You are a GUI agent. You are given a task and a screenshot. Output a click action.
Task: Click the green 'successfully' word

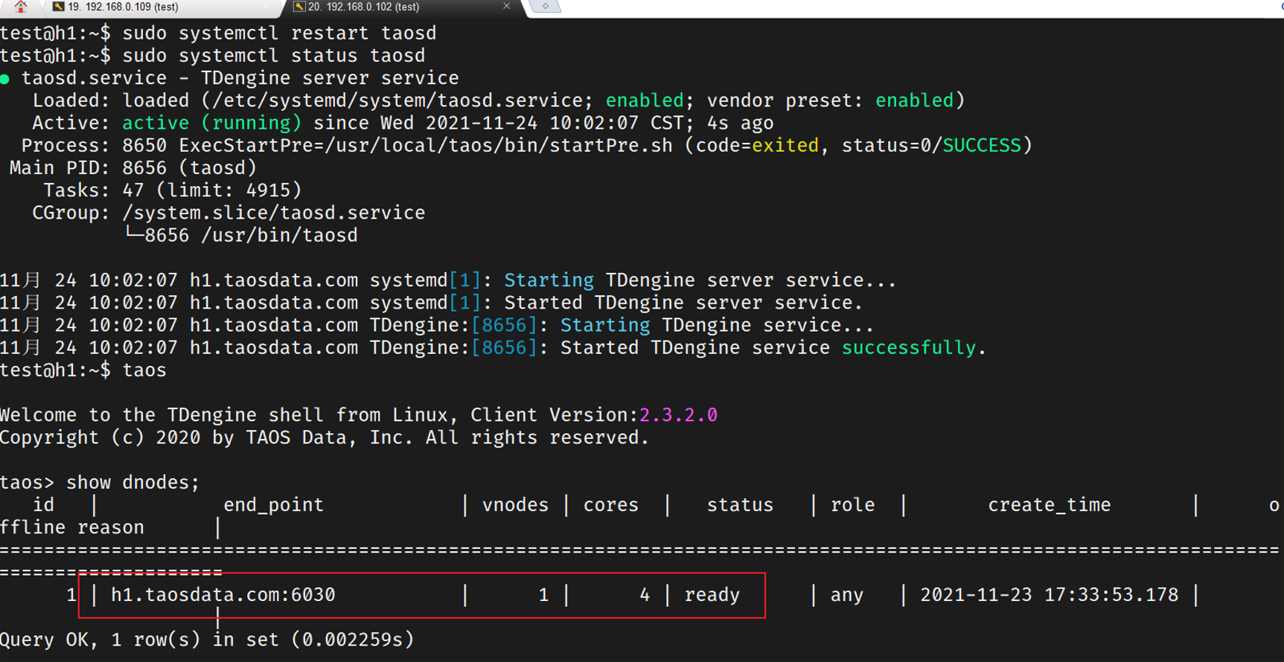(909, 347)
